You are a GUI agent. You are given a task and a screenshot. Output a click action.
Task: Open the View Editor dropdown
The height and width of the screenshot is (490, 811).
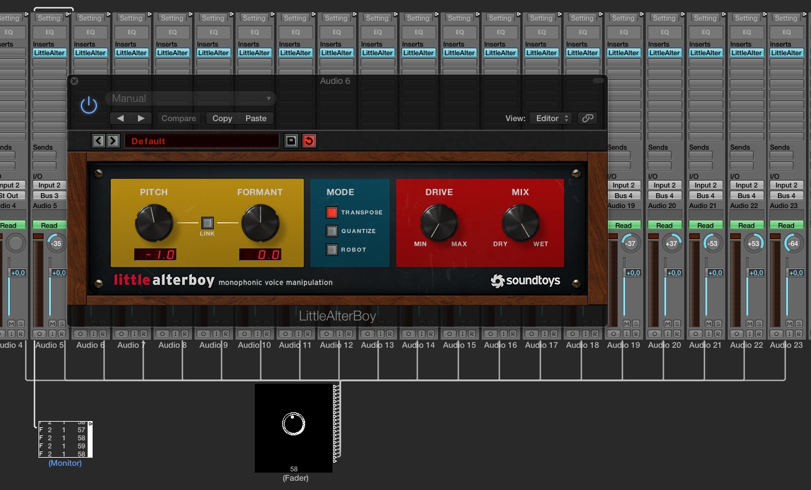click(x=551, y=118)
